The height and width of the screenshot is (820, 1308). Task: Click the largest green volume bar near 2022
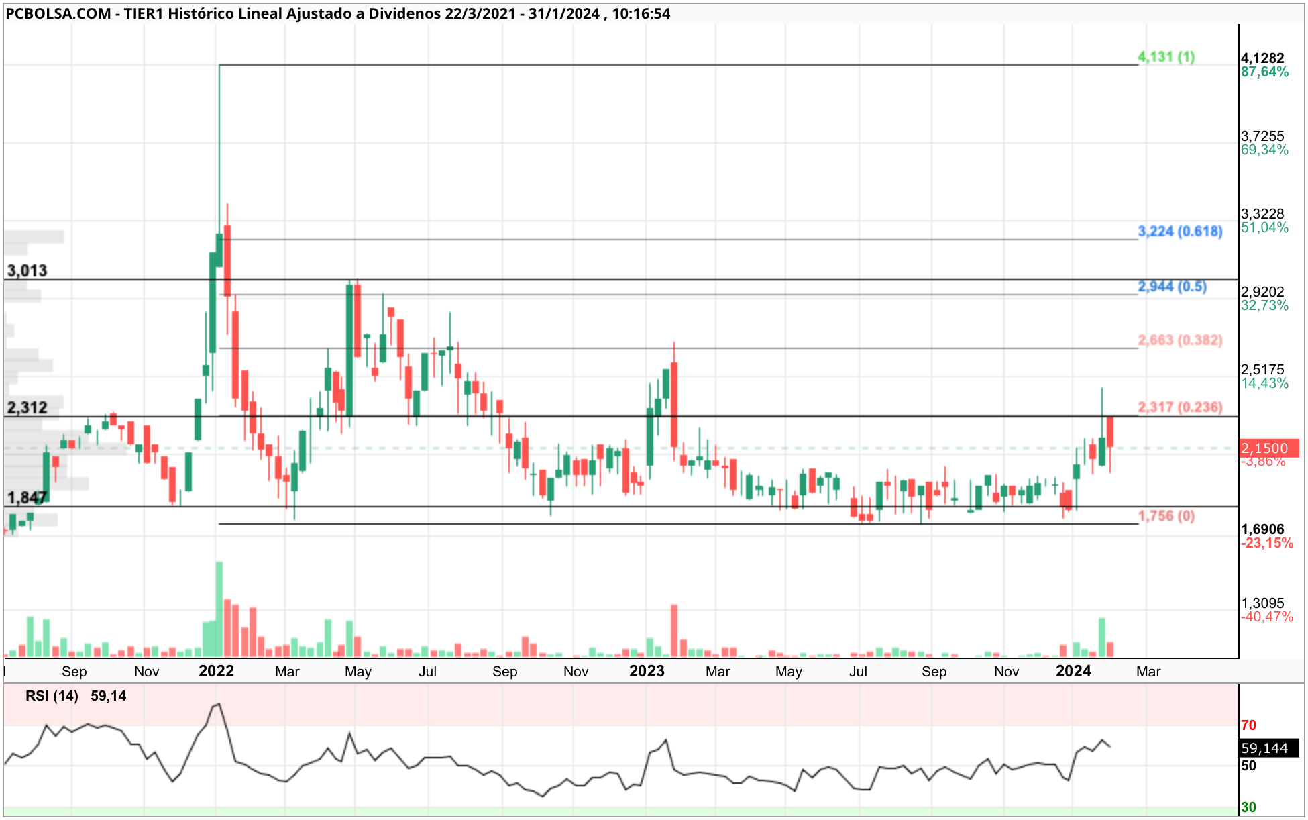point(219,609)
